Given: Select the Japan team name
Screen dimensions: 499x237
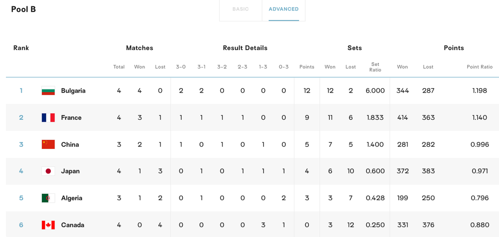Looking at the screenshot, I should pos(70,171).
